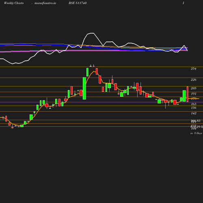The height and width of the screenshot is (203, 203).
Task: Select the "BSE 511740" ticker label
Action: click(x=78, y=3)
